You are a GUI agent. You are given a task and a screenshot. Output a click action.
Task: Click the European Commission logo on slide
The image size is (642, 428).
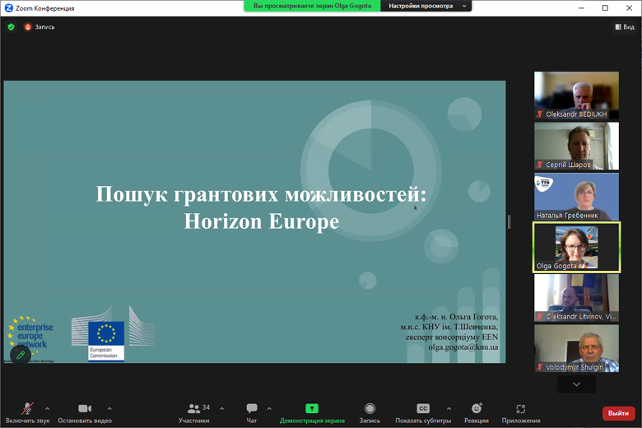tap(113, 333)
